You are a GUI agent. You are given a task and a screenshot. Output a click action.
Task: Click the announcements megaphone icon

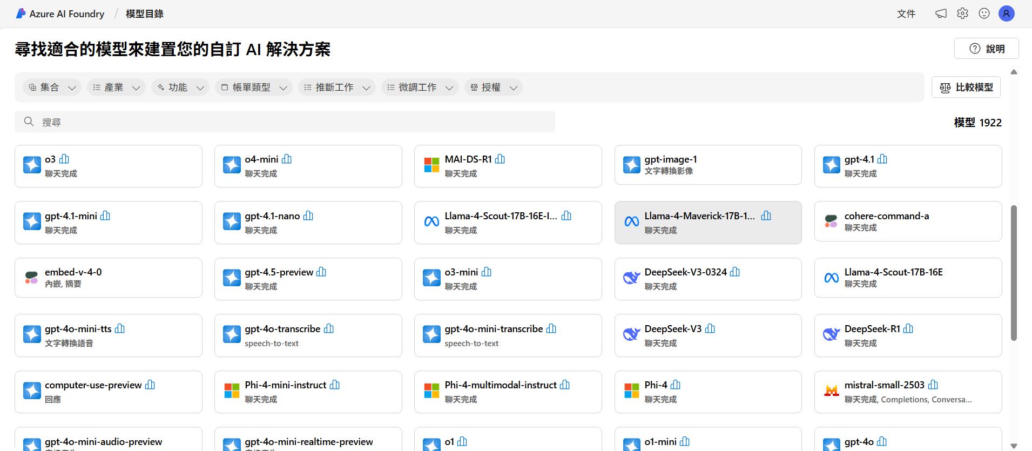[x=941, y=14]
